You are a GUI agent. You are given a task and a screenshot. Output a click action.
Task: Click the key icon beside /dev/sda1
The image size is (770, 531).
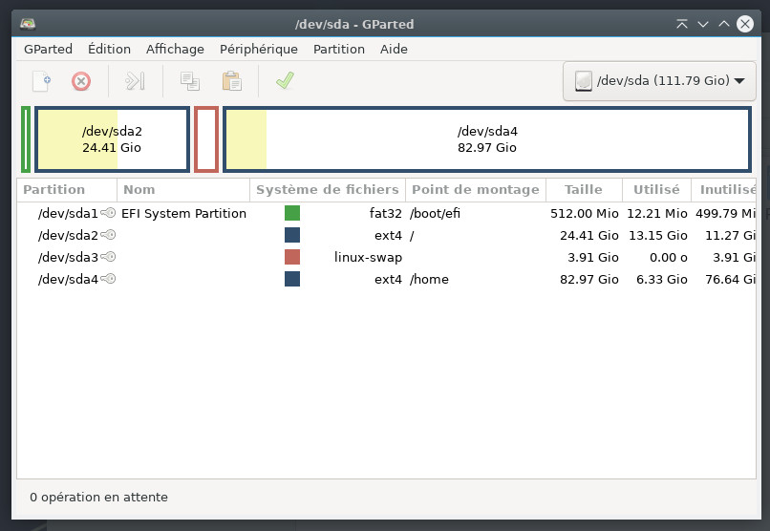pos(108,213)
